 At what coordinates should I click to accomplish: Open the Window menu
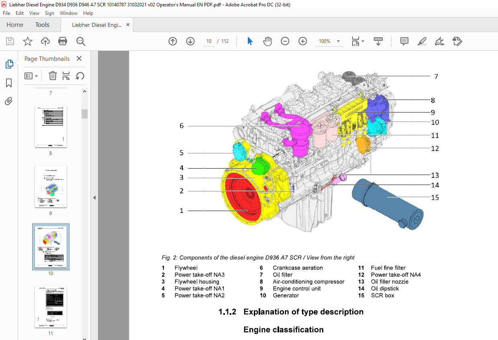click(69, 13)
